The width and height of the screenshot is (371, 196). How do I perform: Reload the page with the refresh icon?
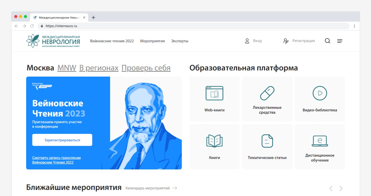(x=32, y=26)
